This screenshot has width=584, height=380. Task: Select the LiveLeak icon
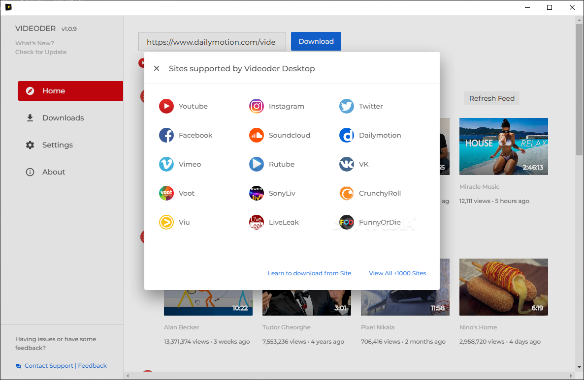point(256,222)
